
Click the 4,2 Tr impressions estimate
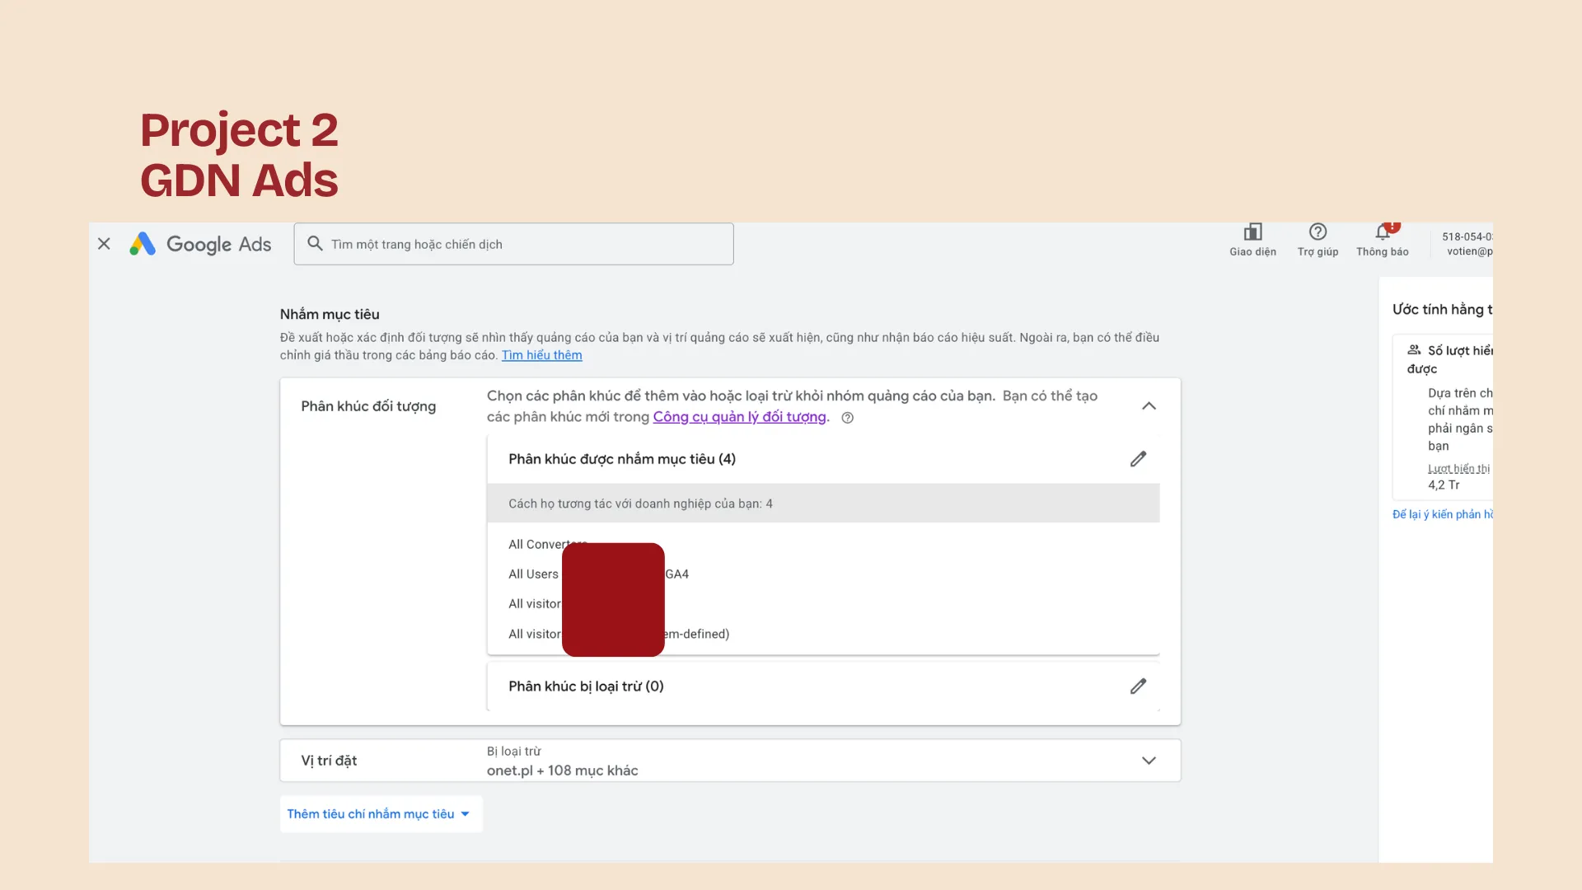pyautogui.click(x=1444, y=485)
